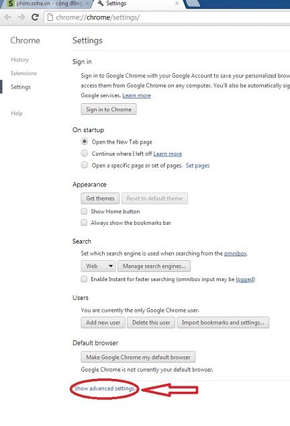Click Make Google Chrome my default browser
Viewport: 290px width, 426px height.
pos(138,357)
